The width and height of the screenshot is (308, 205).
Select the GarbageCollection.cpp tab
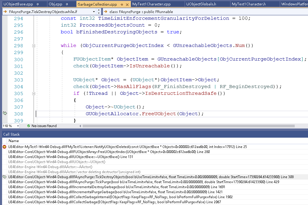(97, 4)
